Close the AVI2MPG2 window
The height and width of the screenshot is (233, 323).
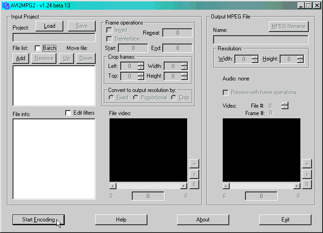(x=317, y=6)
